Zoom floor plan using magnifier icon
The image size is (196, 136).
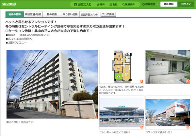point(142,81)
